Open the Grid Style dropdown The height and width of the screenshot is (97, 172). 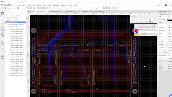pyautogui.click(x=170, y=31)
